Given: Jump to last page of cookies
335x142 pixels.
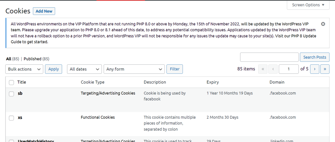Looking at the screenshot, I should tap(325, 69).
